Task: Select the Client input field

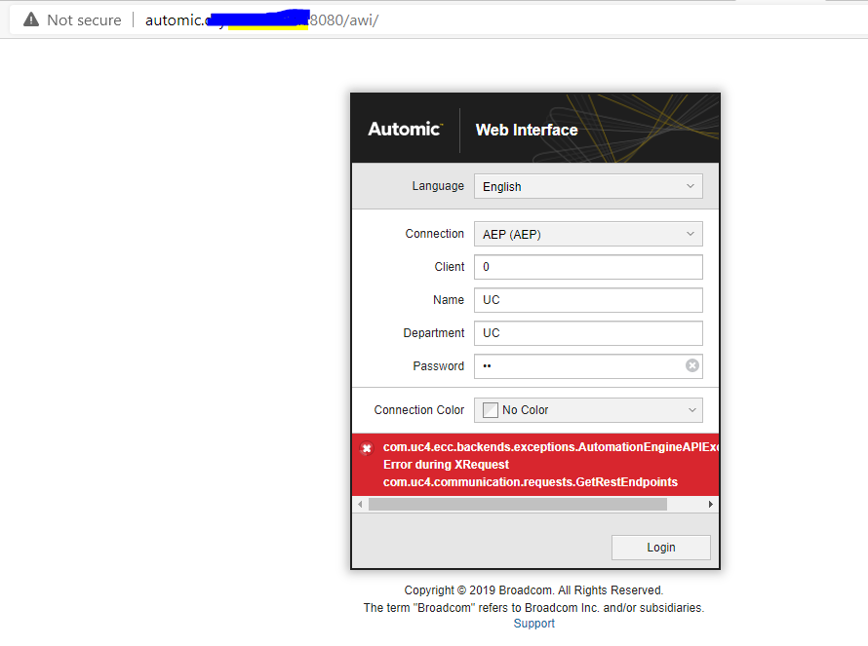Action: click(575, 266)
